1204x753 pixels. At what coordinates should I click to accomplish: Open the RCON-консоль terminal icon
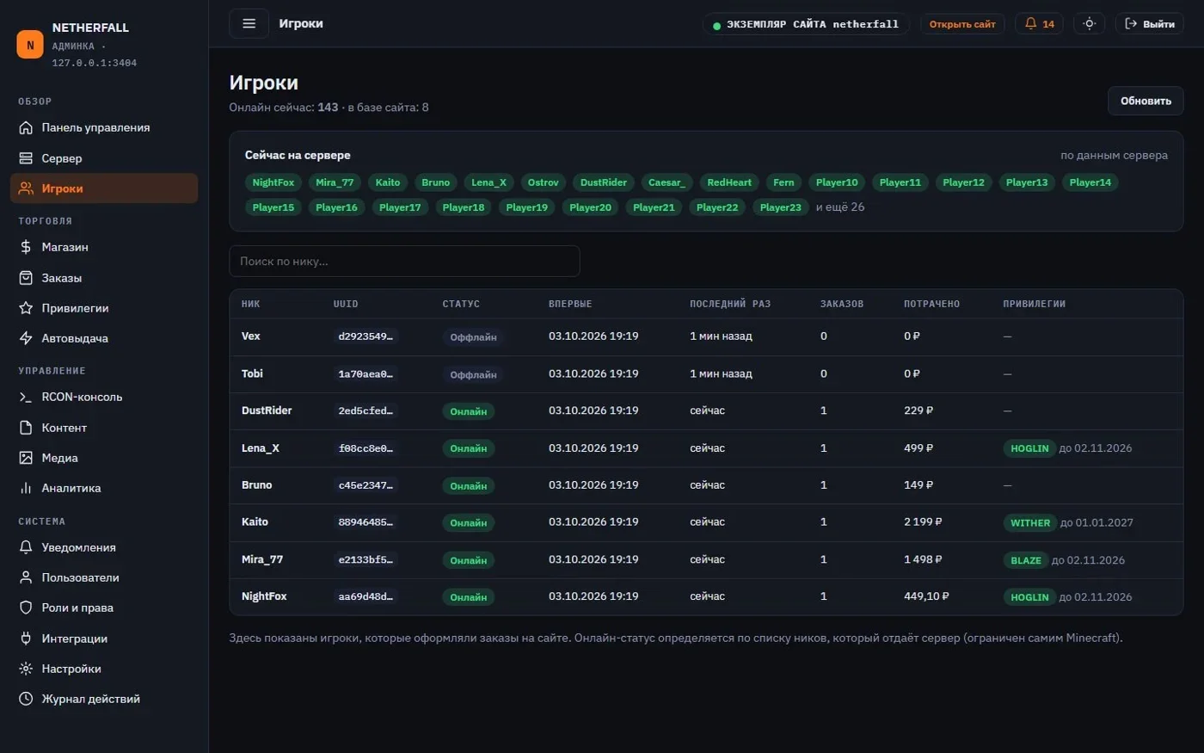26,397
